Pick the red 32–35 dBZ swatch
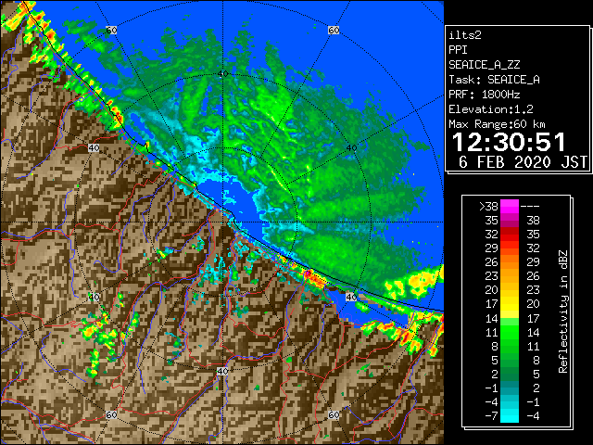The image size is (593, 445). tap(510, 235)
